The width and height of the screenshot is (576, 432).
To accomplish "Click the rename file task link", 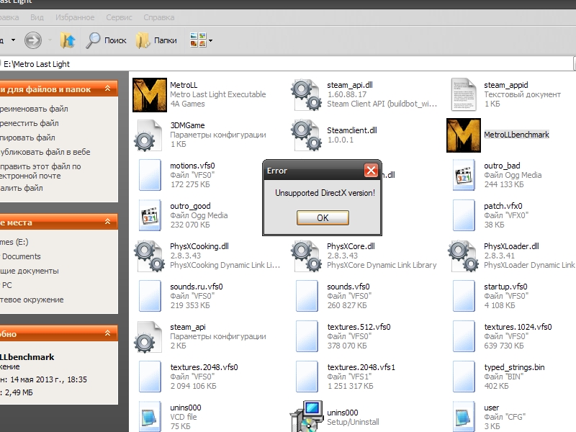I will click(34, 109).
